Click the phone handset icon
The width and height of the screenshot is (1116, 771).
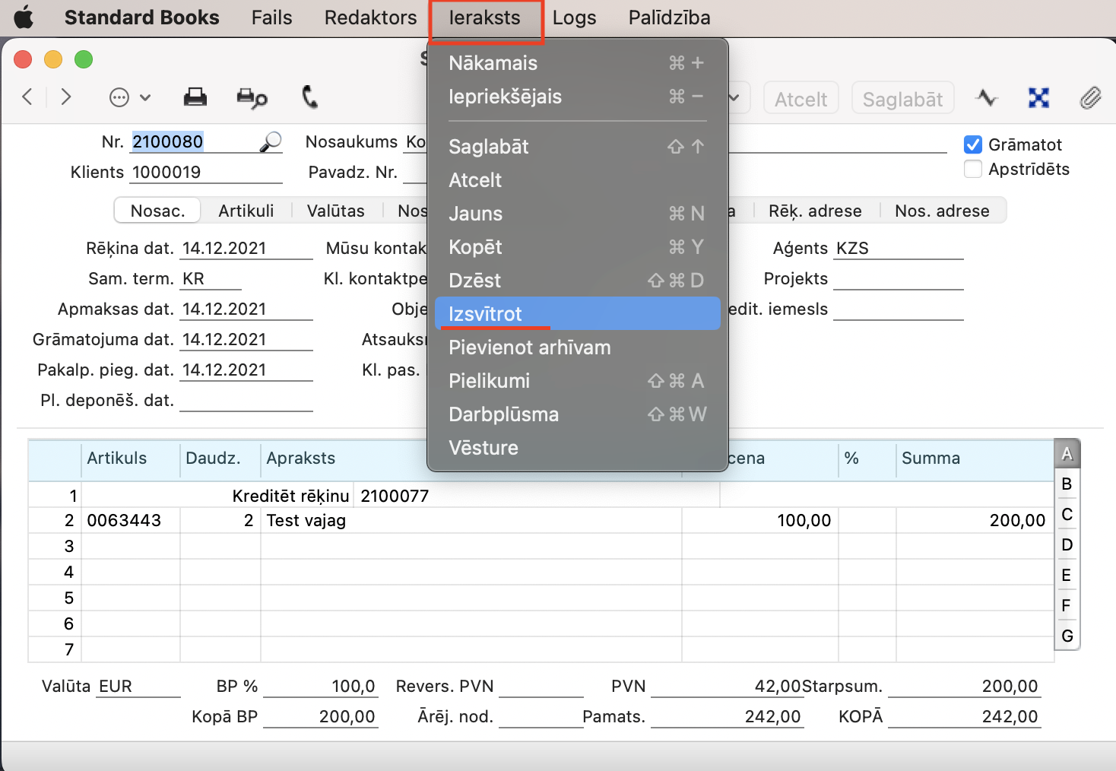[309, 97]
